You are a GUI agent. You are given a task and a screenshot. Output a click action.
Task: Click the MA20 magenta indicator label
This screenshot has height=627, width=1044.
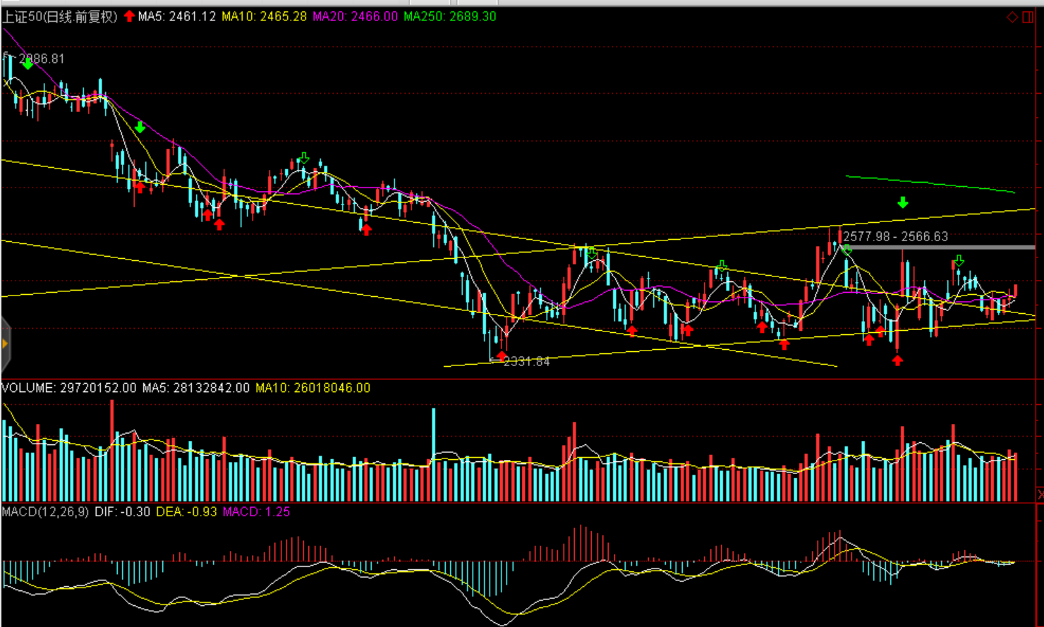356,16
